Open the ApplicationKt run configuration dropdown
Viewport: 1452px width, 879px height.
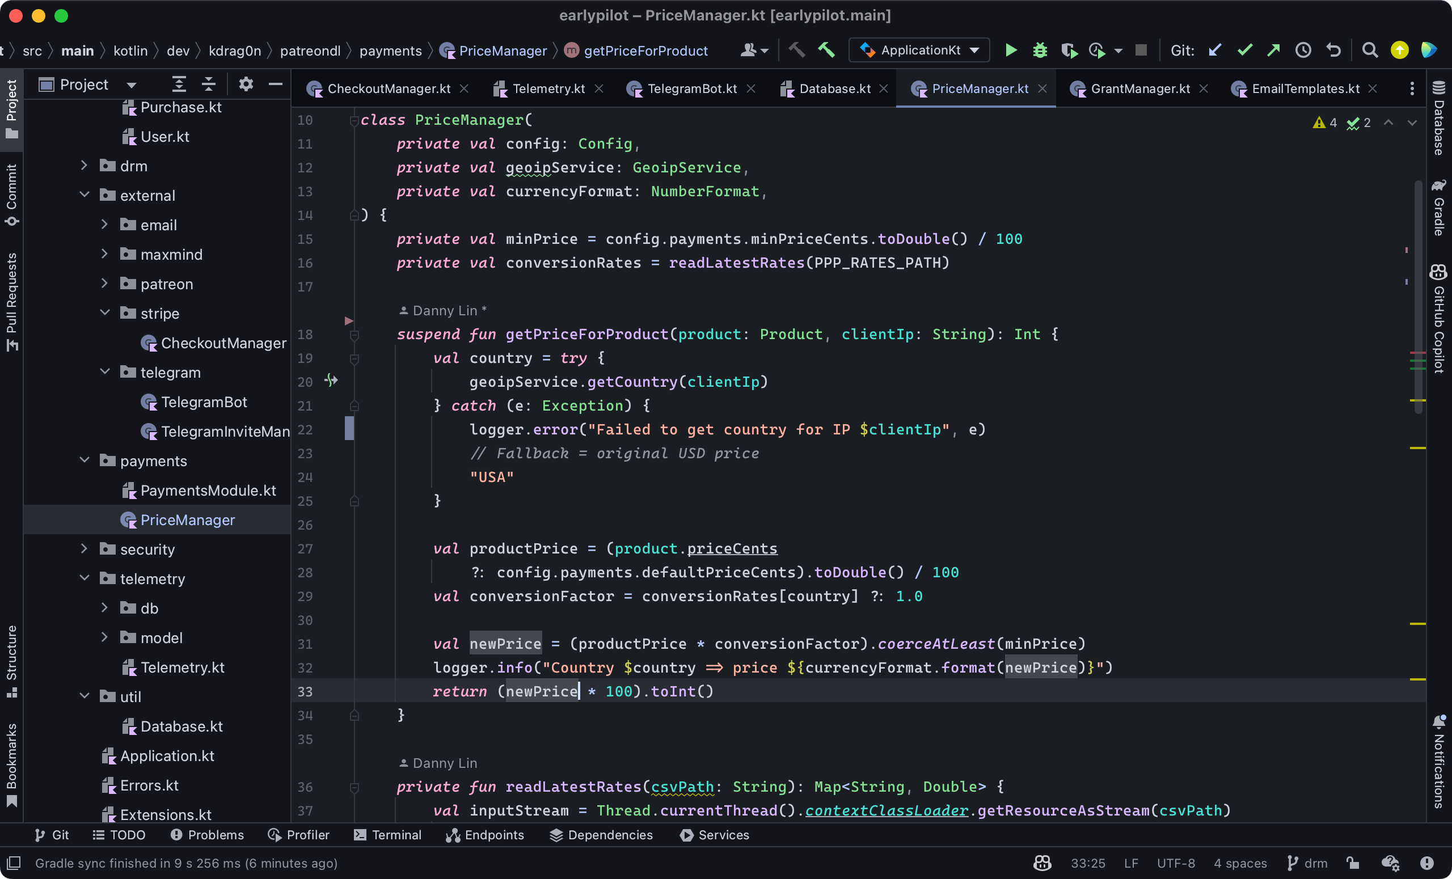919,50
